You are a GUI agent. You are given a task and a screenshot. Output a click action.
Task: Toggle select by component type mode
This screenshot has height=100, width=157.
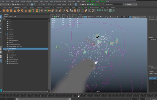tap(34, 4)
